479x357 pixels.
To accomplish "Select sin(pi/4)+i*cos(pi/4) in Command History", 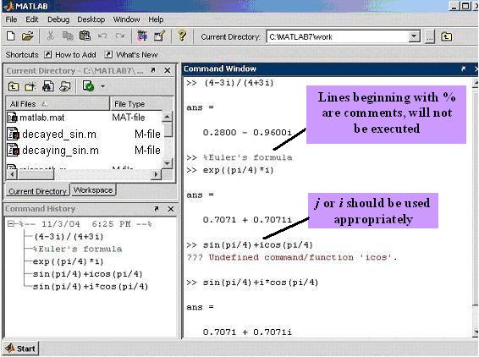I will (91, 287).
